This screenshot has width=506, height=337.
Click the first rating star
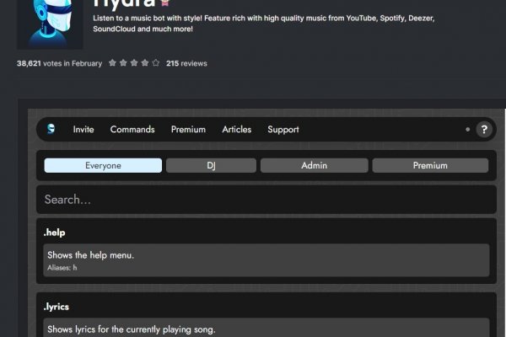[x=111, y=63]
